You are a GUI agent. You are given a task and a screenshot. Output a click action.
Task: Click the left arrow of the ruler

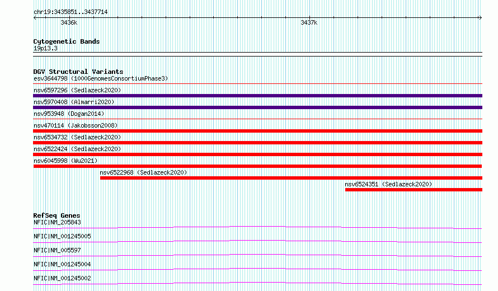[x=35, y=18]
